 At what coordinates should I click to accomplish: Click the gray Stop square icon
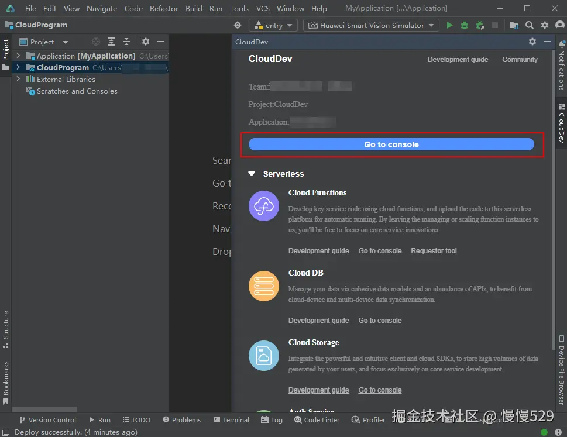coord(495,25)
